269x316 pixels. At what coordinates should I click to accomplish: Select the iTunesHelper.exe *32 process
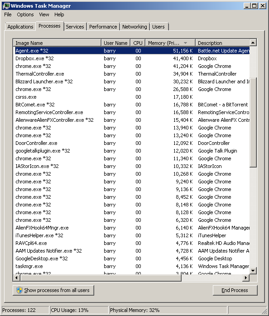pos(132,235)
